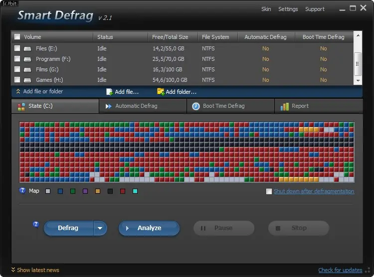Click the State tab colored-blocks icon
The height and width of the screenshot is (277, 374).
[21, 106]
